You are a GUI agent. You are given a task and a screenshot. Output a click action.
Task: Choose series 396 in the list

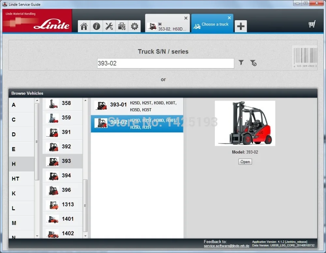coord(62,190)
